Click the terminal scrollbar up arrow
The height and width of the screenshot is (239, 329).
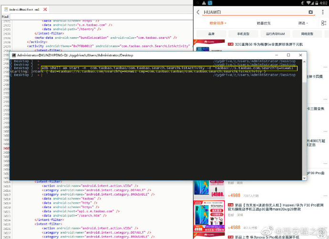(304, 62)
